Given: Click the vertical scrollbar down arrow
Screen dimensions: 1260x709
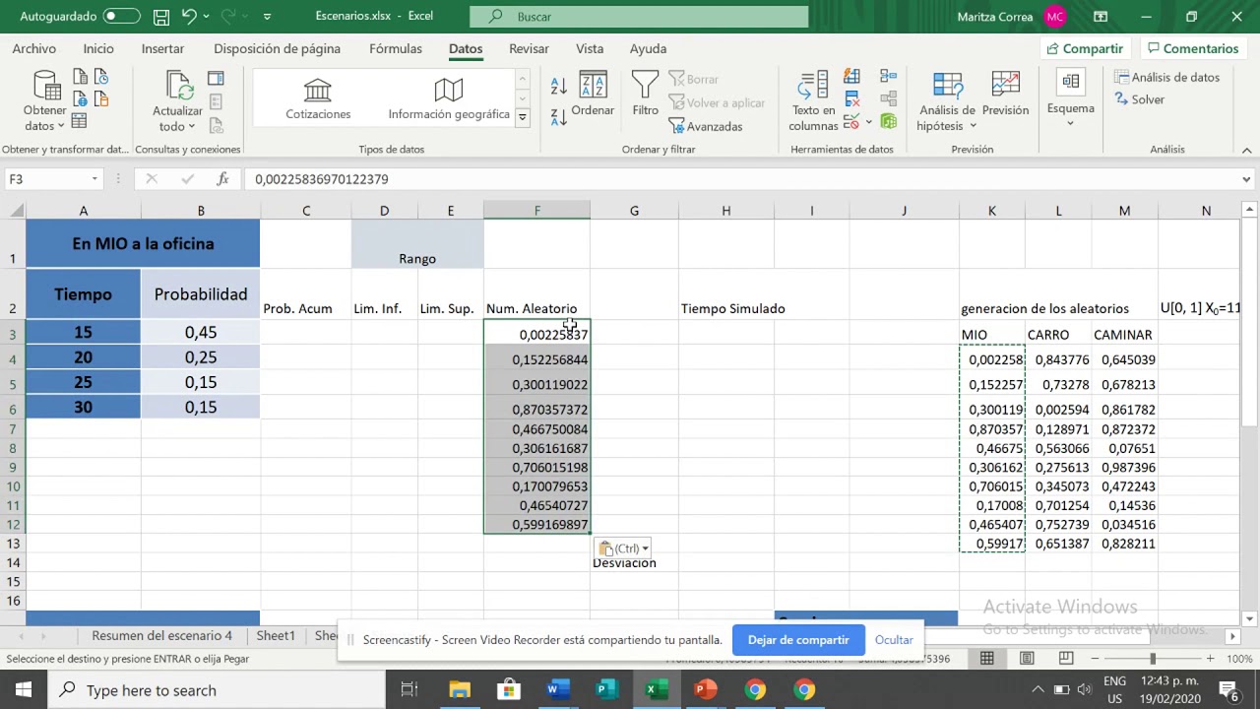Looking at the screenshot, I should pyautogui.click(x=1250, y=618).
